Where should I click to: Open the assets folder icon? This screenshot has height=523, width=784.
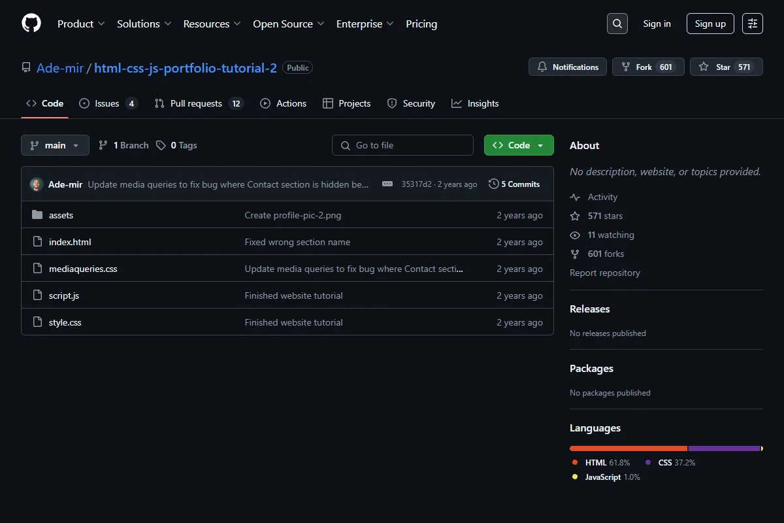37,215
